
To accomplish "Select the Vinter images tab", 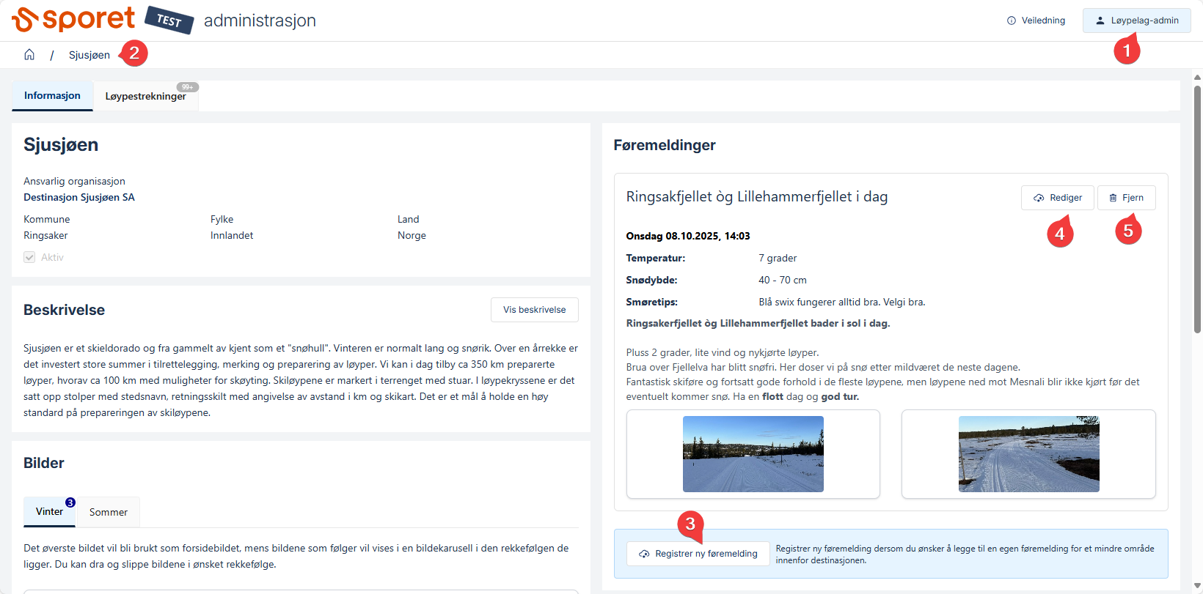I will pyautogui.click(x=49, y=512).
